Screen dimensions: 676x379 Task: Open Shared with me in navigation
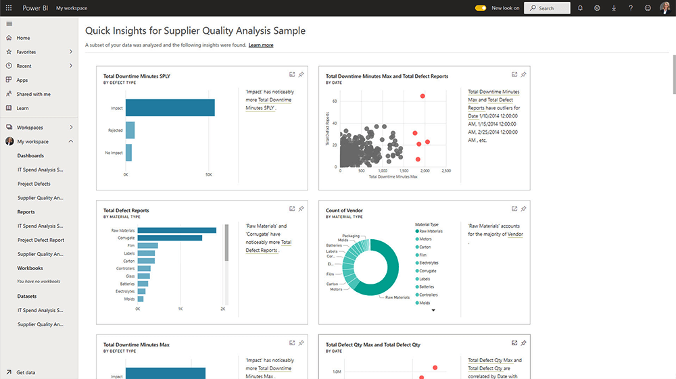[33, 94]
